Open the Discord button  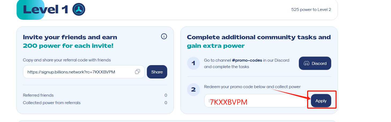pos(315,63)
